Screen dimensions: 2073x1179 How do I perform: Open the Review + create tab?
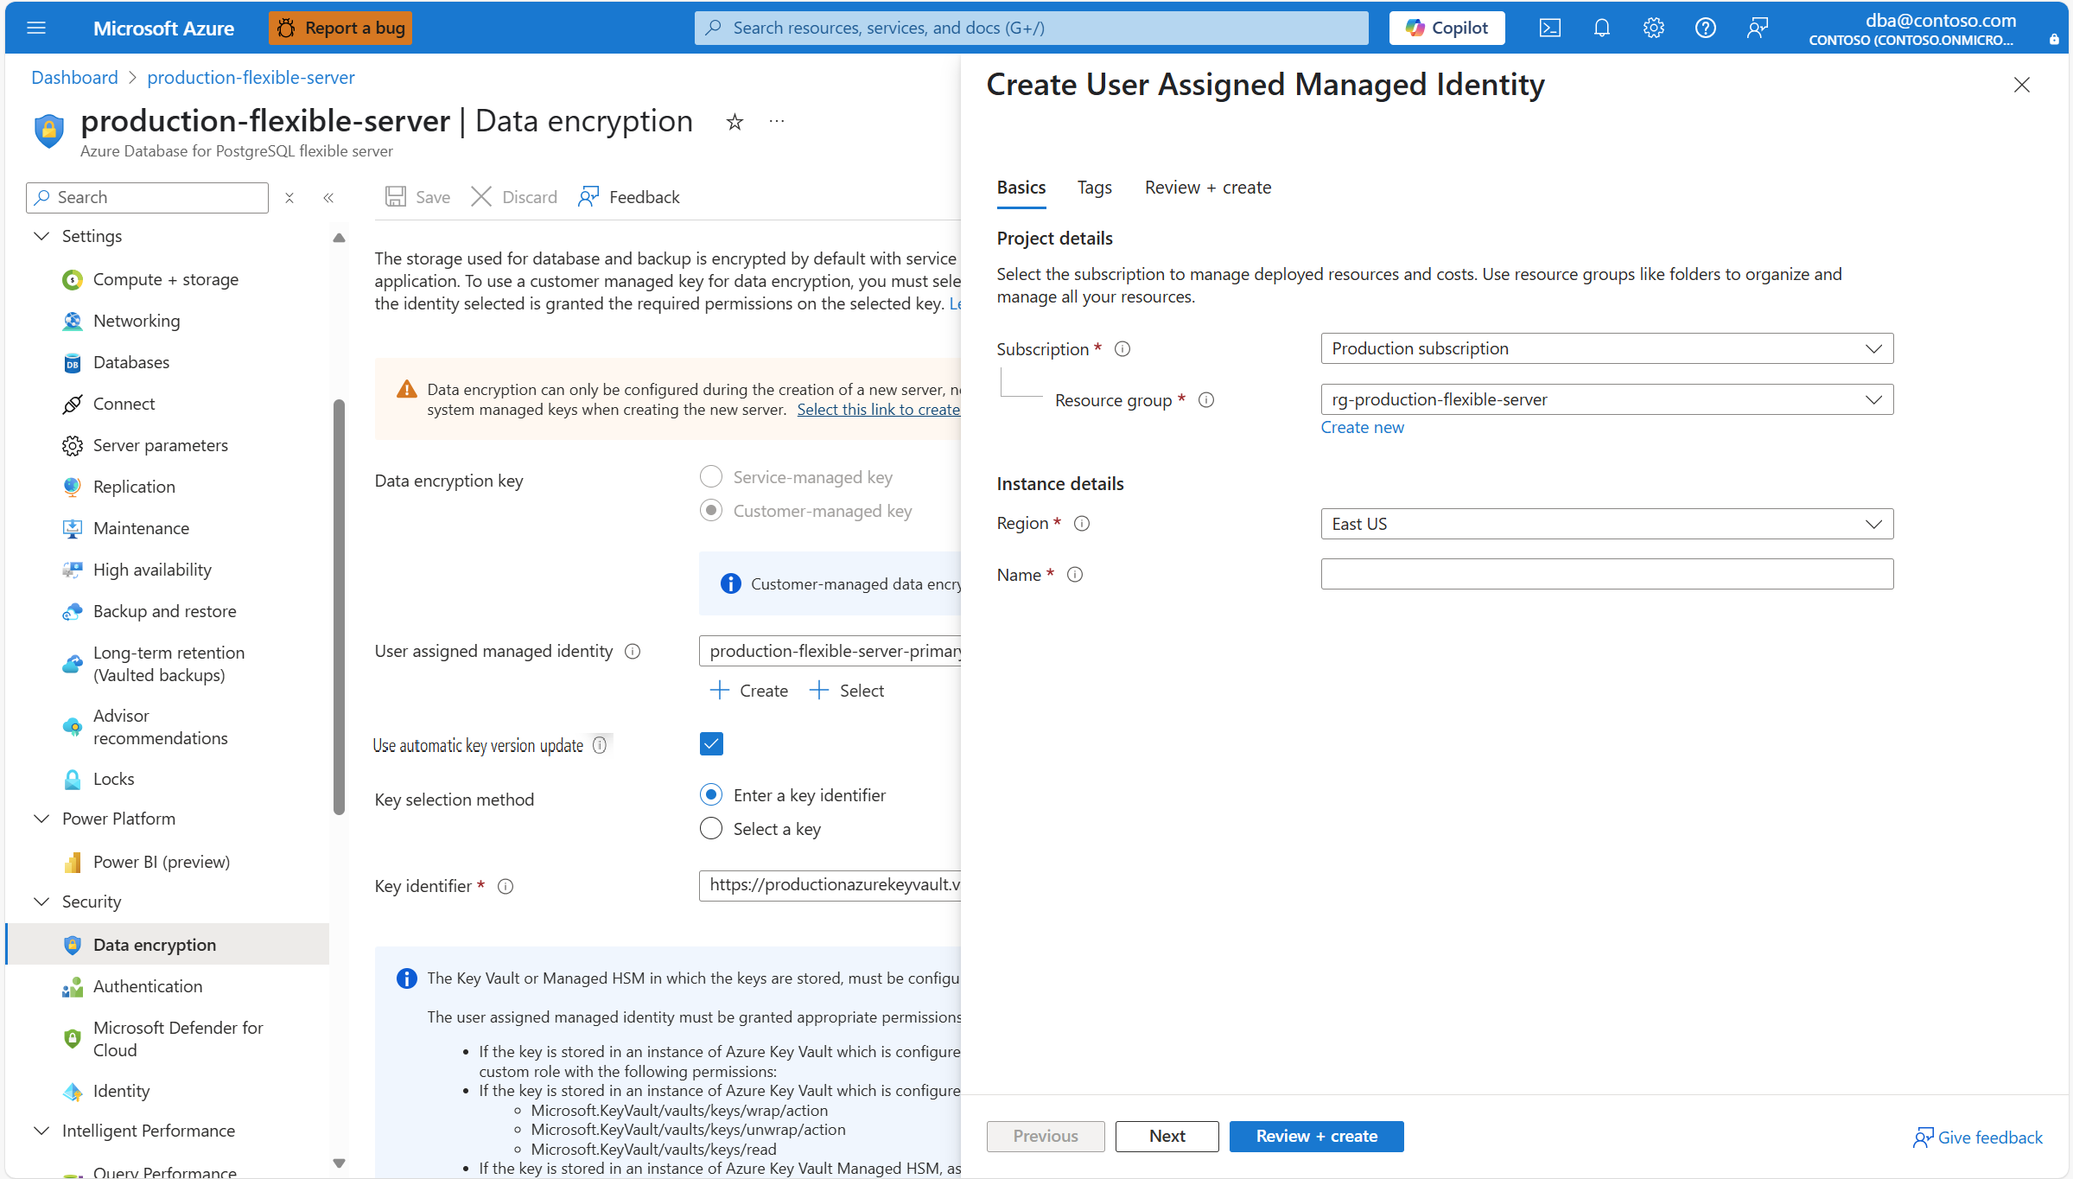pyautogui.click(x=1206, y=187)
